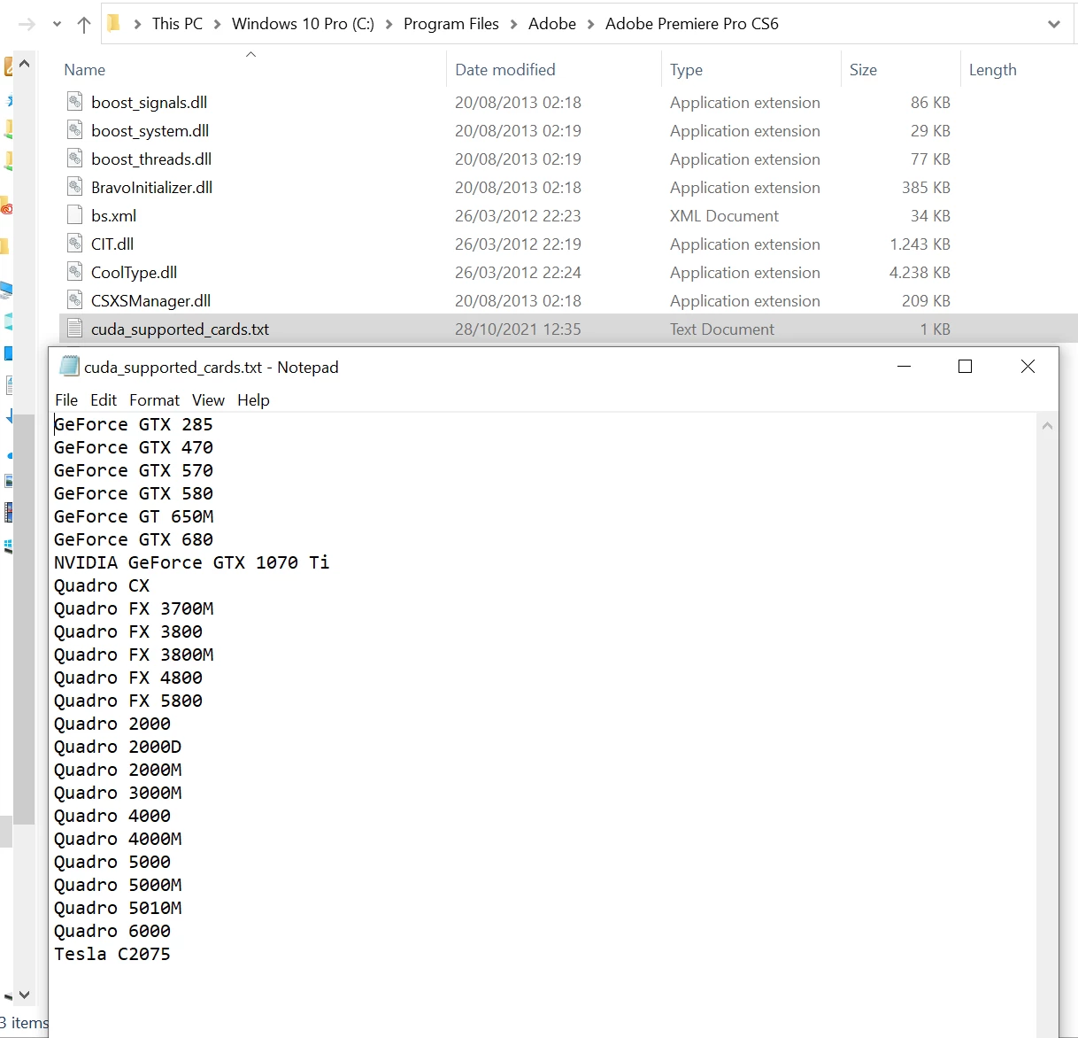Image resolution: width=1078 pixels, height=1038 pixels.
Task: Select the BravoInitializer.dll file name
Action: click(151, 188)
